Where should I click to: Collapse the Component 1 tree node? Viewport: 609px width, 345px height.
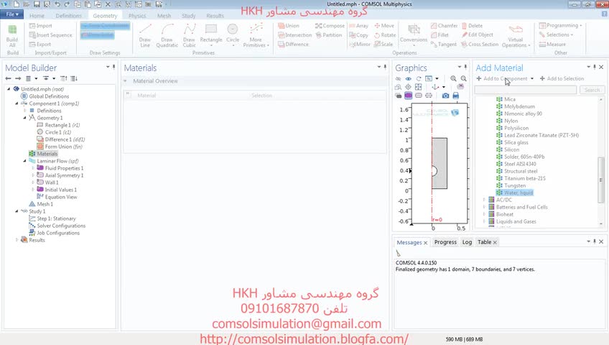point(17,103)
